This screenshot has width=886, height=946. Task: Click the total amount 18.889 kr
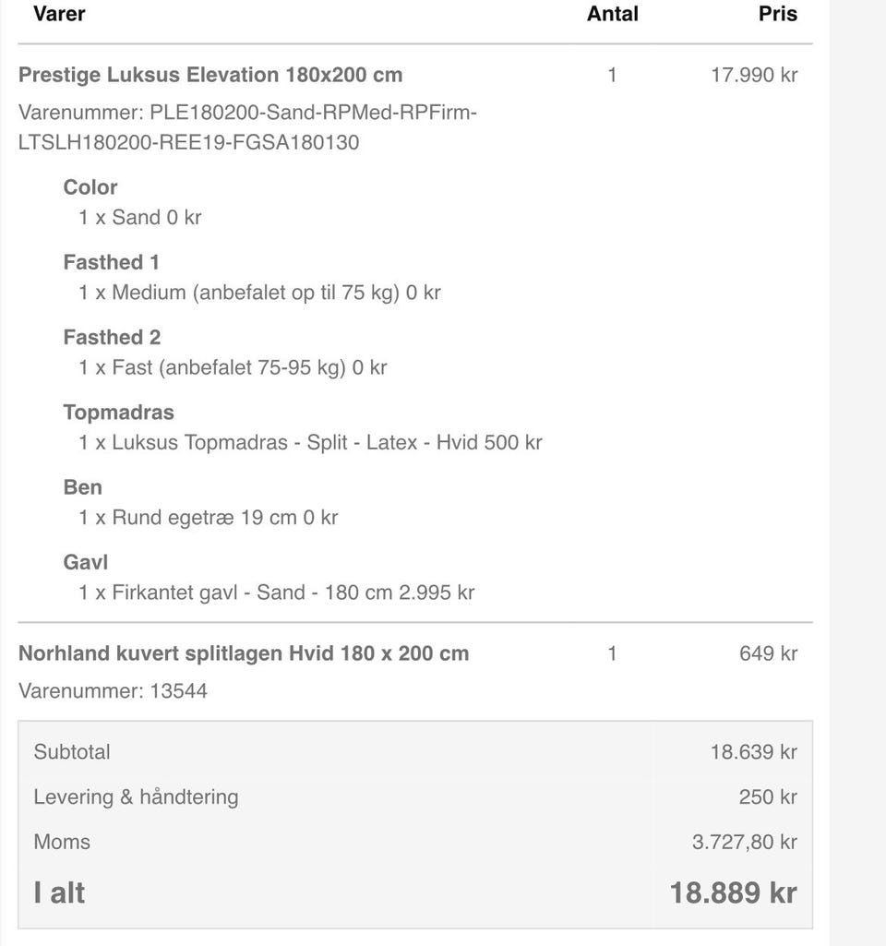(x=733, y=893)
